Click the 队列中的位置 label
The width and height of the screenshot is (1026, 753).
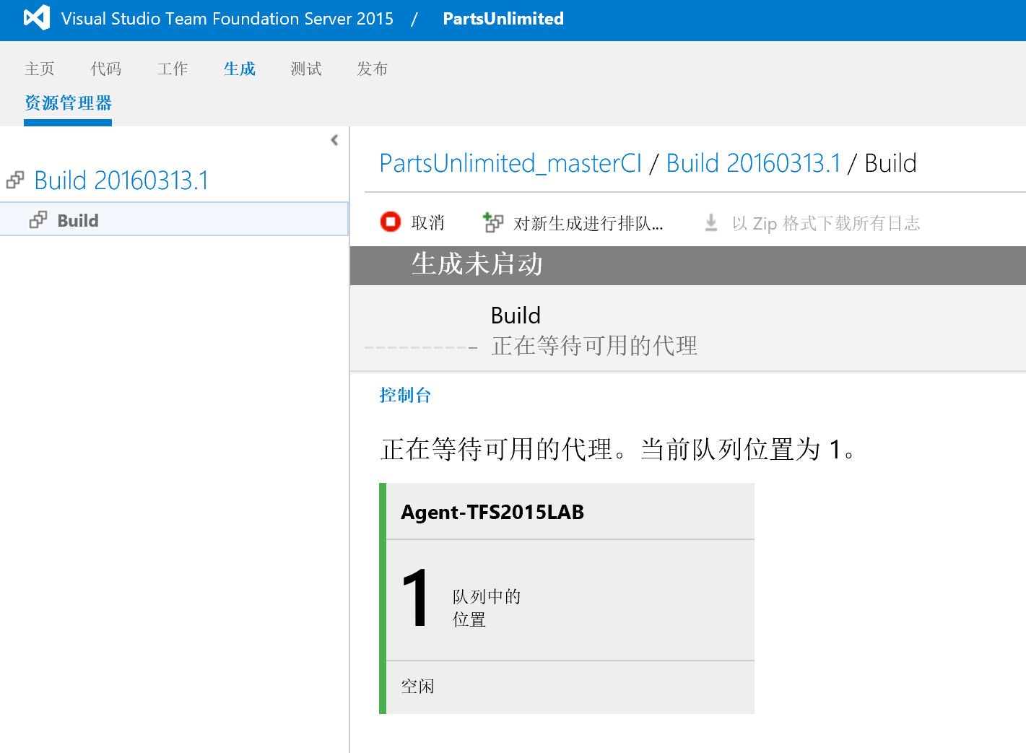487,608
